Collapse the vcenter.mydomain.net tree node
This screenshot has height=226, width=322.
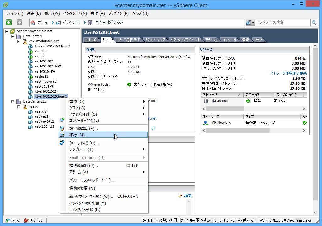coord(7,31)
